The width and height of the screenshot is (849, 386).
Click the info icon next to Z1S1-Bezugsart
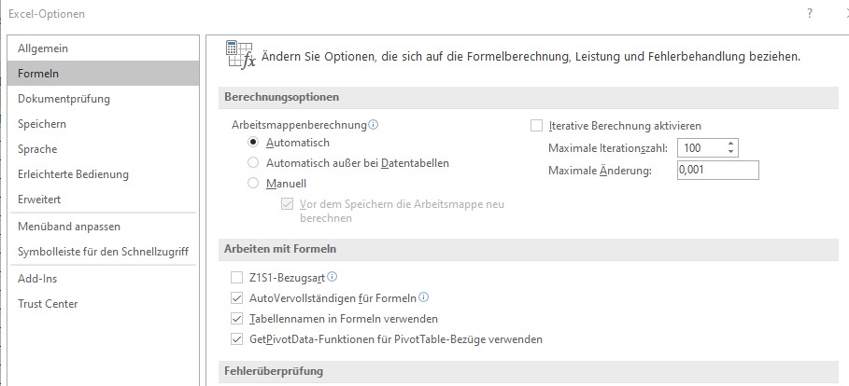click(x=333, y=277)
